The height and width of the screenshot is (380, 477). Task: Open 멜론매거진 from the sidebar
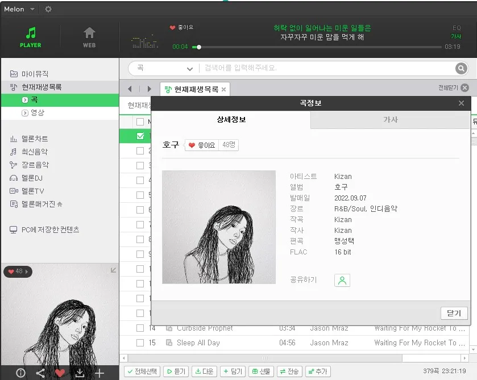coord(36,204)
